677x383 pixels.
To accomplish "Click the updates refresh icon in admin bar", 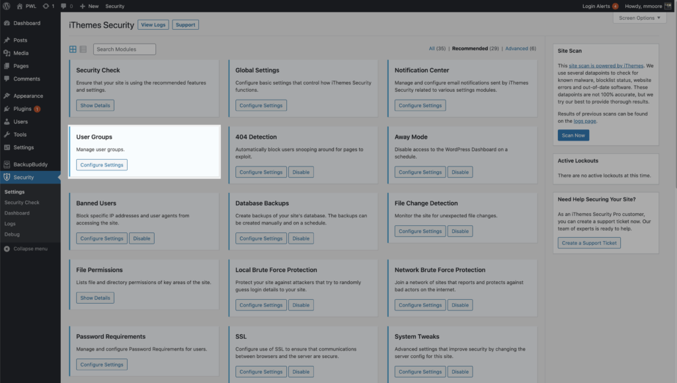I will tap(46, 6).
